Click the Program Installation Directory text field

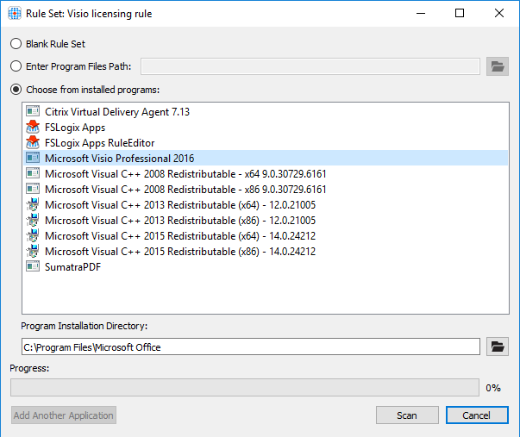pyautogui.click(x=250, y=346)
